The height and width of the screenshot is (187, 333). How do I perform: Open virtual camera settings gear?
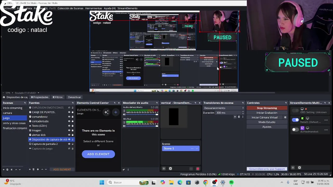285,117
